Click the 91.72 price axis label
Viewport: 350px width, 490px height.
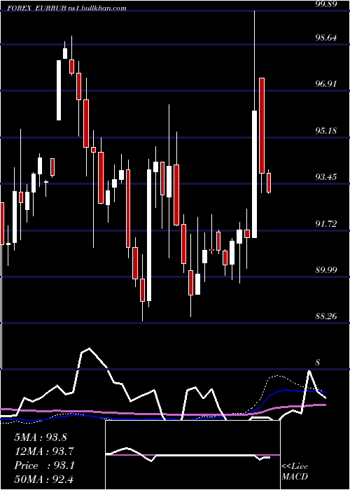(x=325, y=223)
